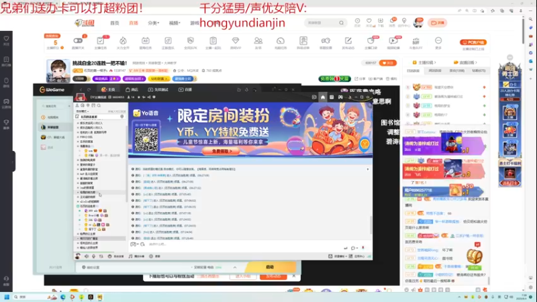The width and height of the screenshot is (537, 302).
Task: Expand the emoji dropdown in YY chat input
Action: click(134, 244)
